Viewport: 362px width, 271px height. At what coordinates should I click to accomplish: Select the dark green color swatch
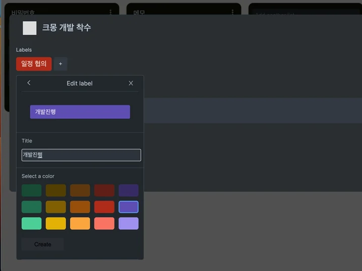click(32, 190)
